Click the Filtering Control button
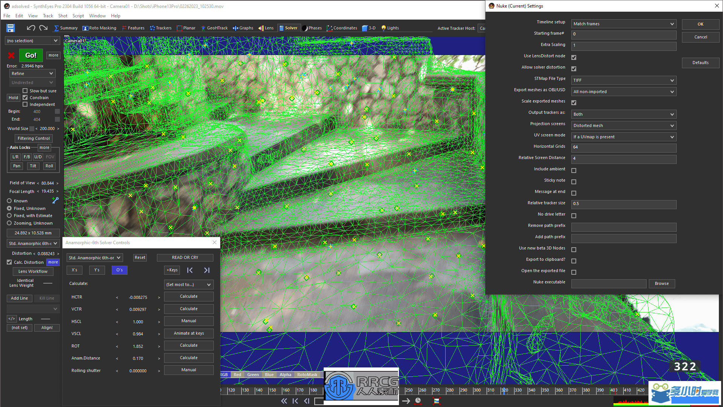 pyautogui.click(x=33, y=138)
